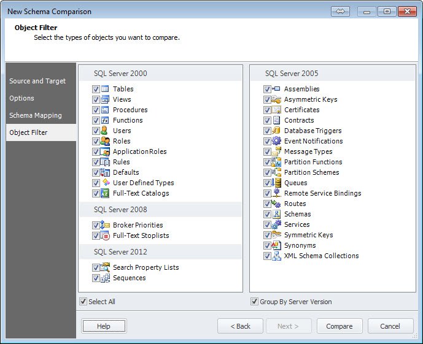Click the Search Property Lists icon
Screen dimensions: 423x344
pyautogui.click(x=105, y=267)
